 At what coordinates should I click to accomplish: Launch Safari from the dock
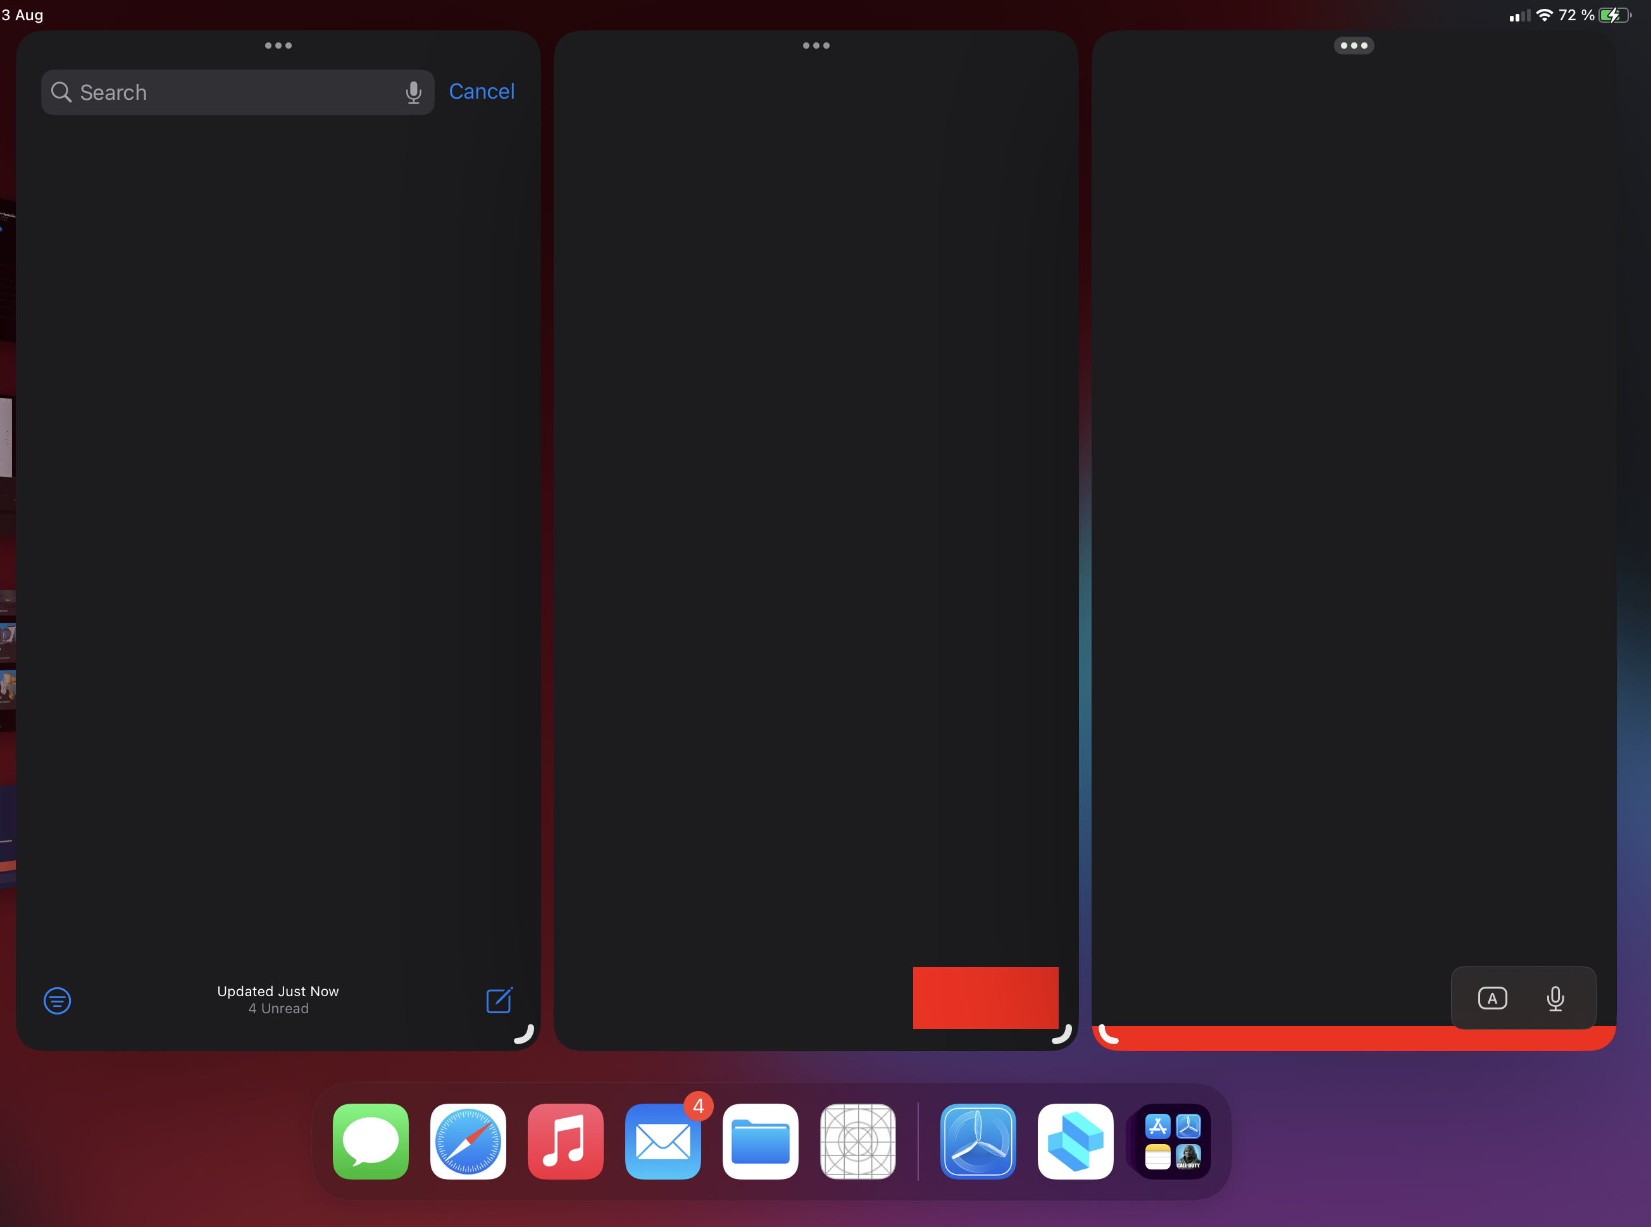(x=468, y=1142)
